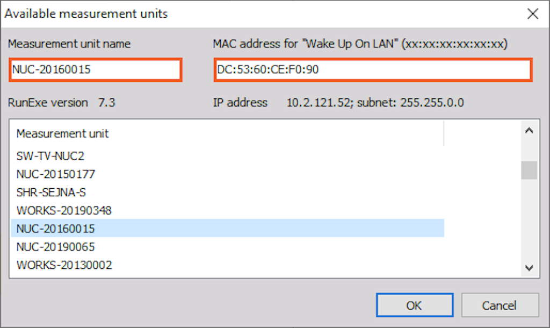Select the NUC-20150177 measurement unit
This screenshot has height=328, width=550.
pos(227,174)
